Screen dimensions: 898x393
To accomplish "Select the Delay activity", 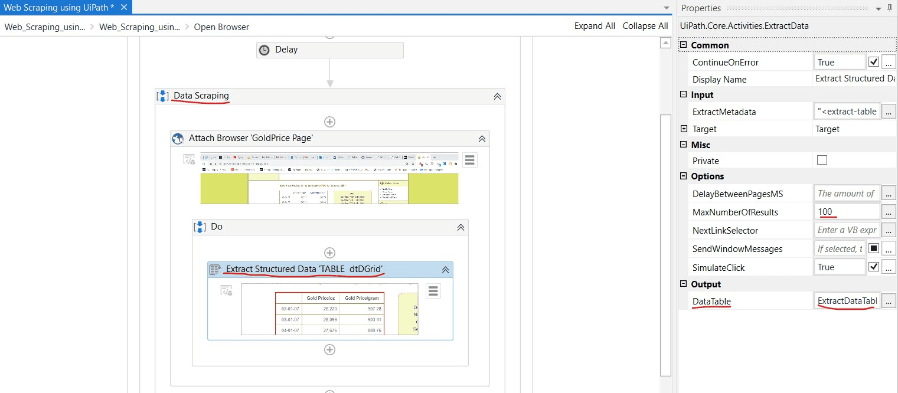I will [330, 50].
